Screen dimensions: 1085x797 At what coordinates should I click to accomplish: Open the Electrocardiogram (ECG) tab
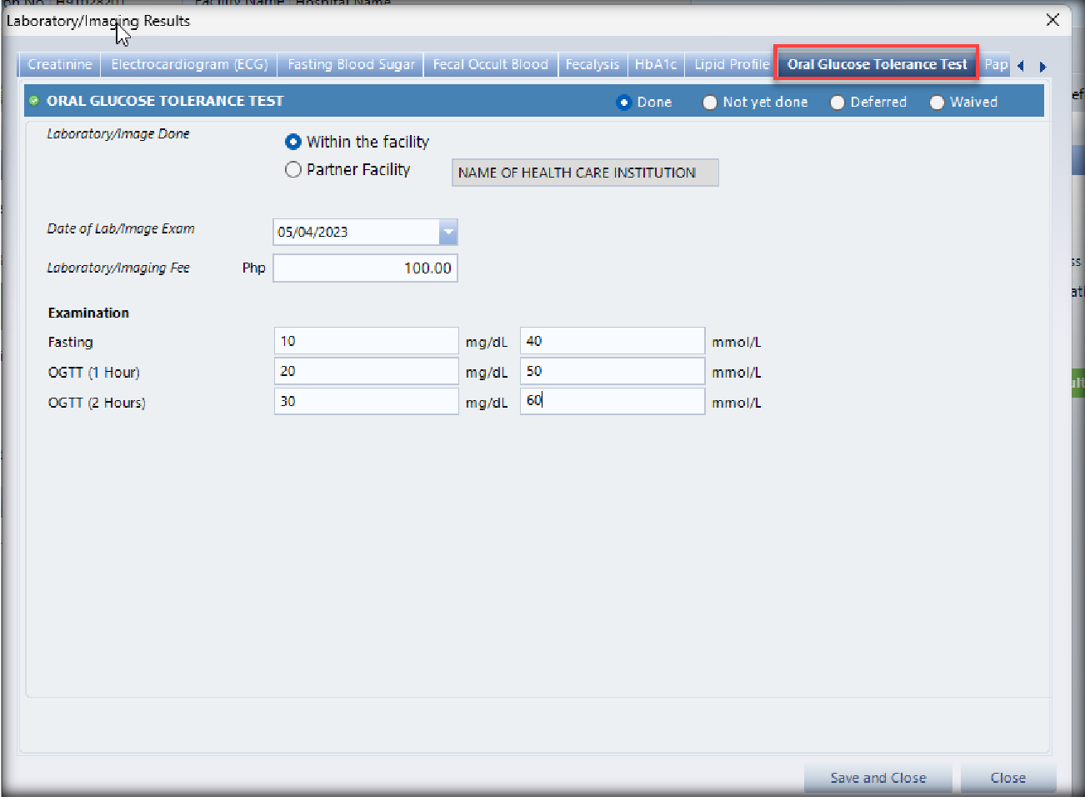coord(189,64)
